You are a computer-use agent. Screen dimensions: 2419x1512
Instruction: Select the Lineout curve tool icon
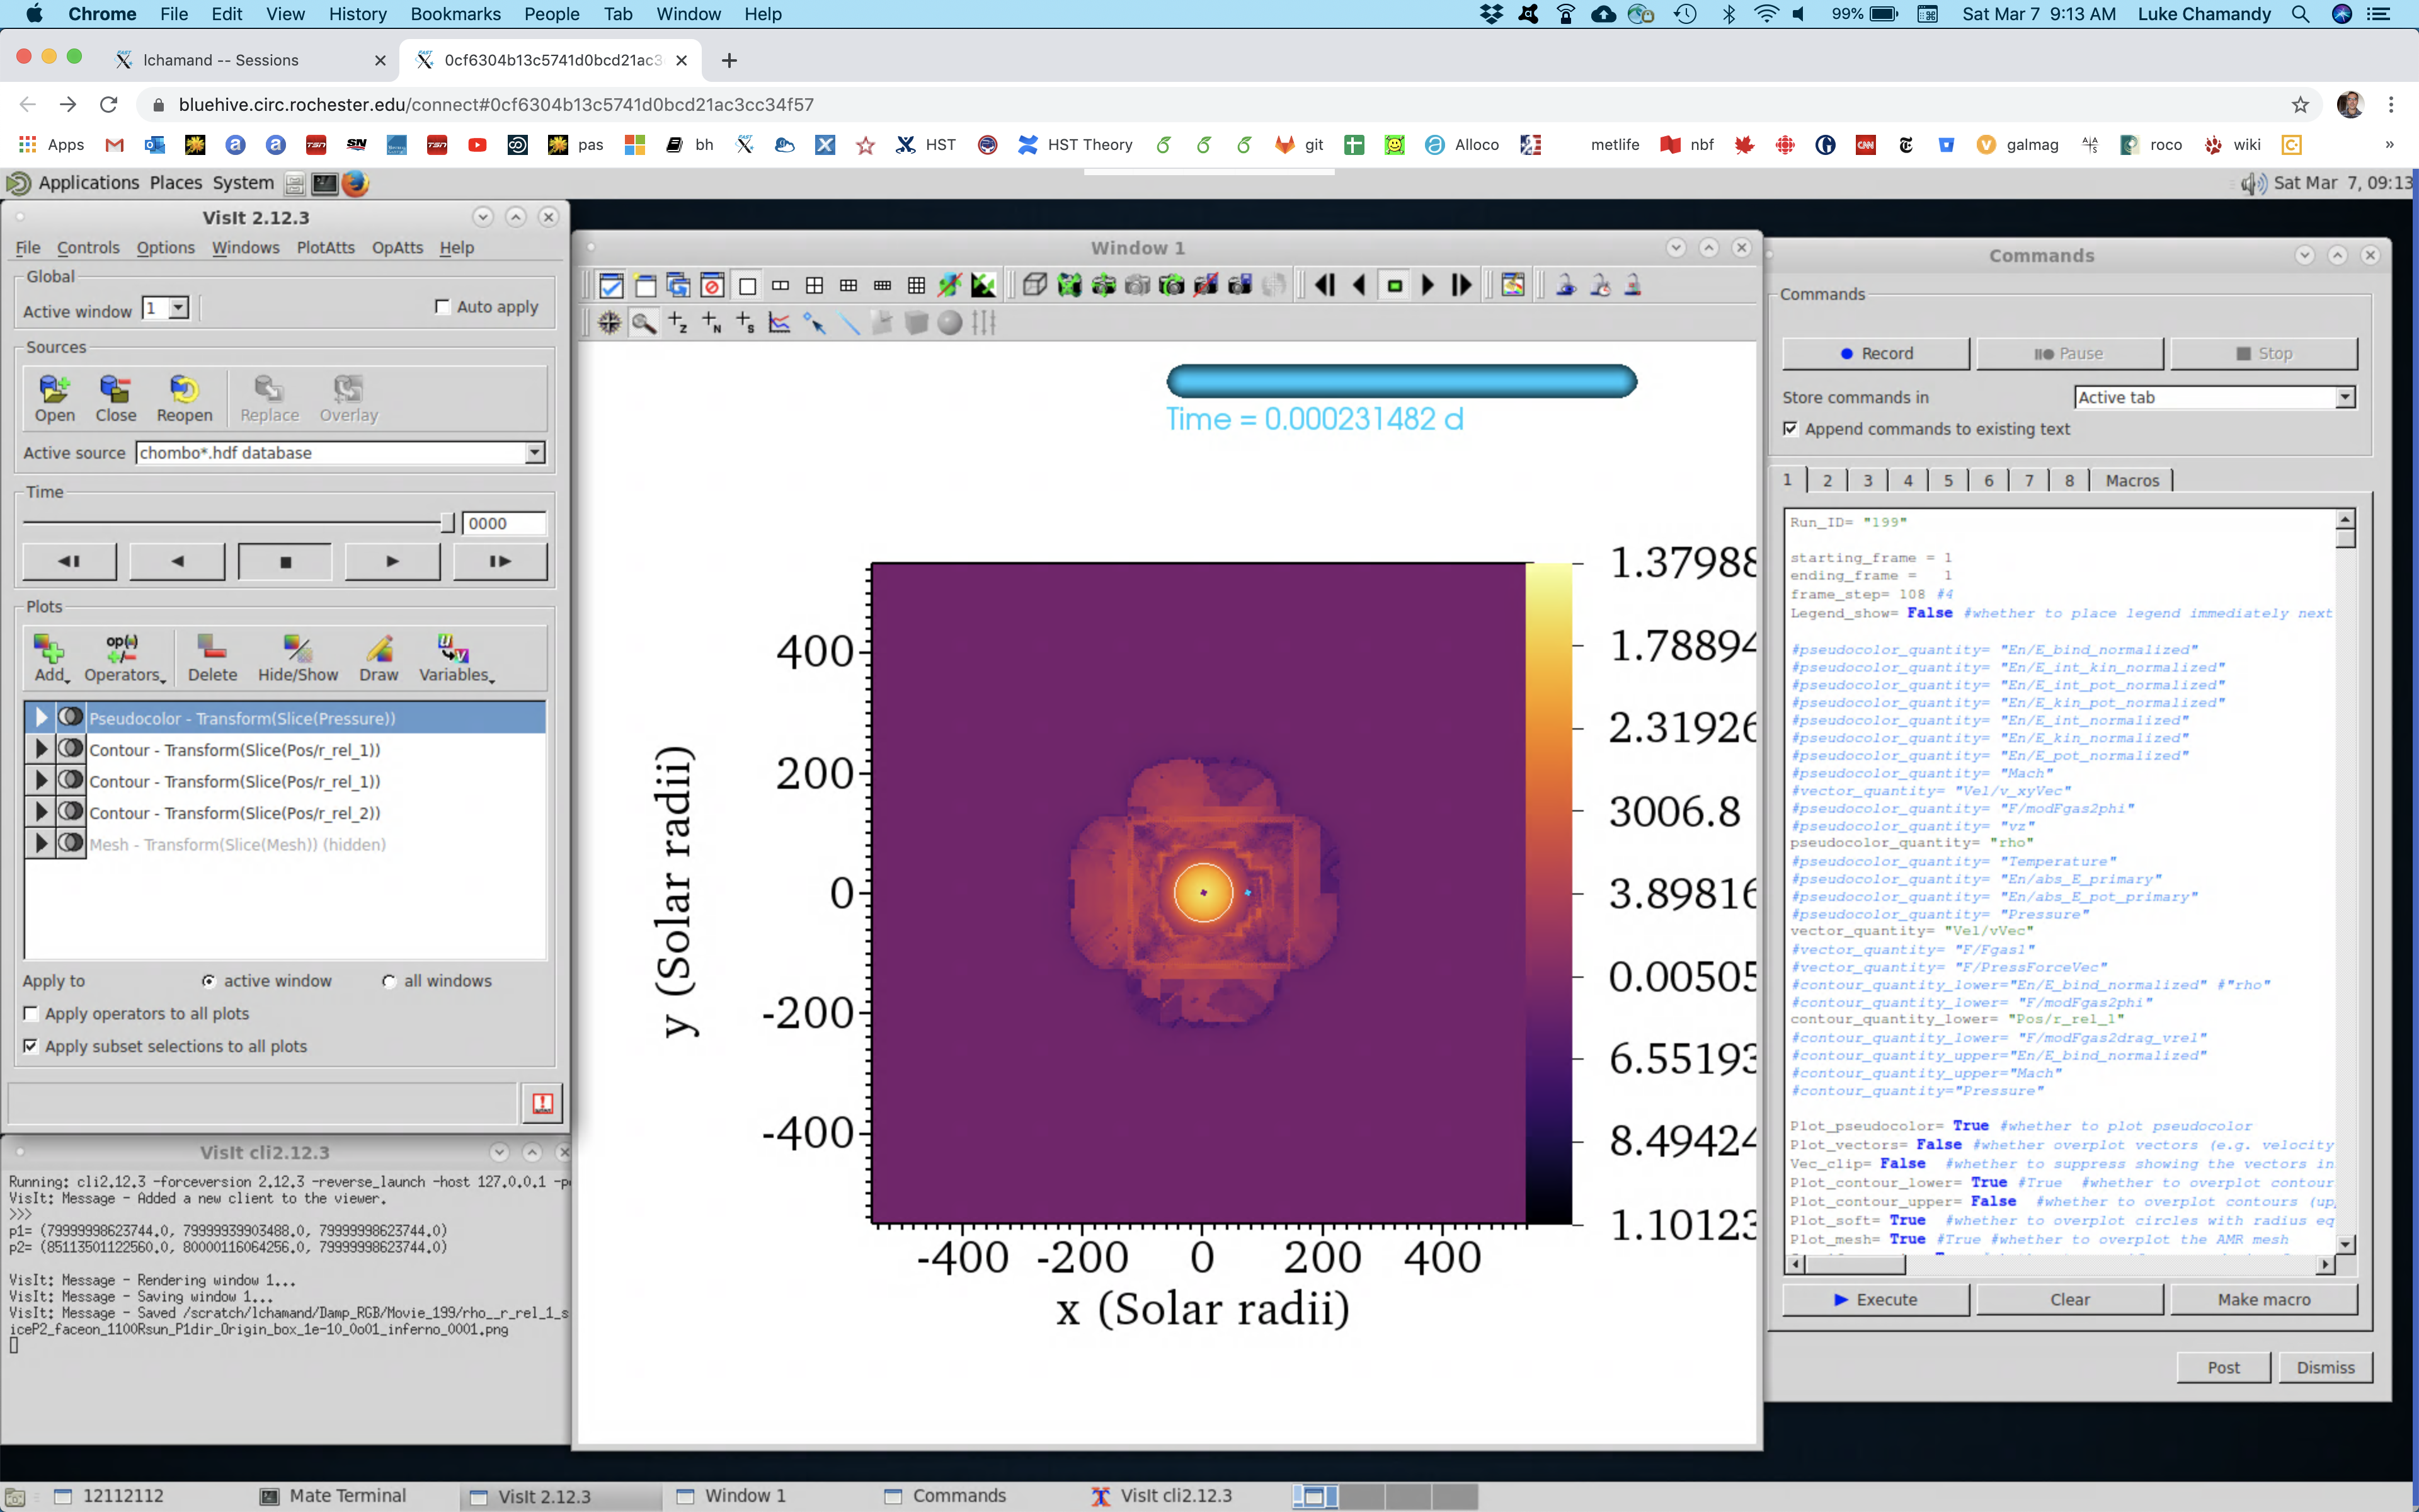coord(780,323)
